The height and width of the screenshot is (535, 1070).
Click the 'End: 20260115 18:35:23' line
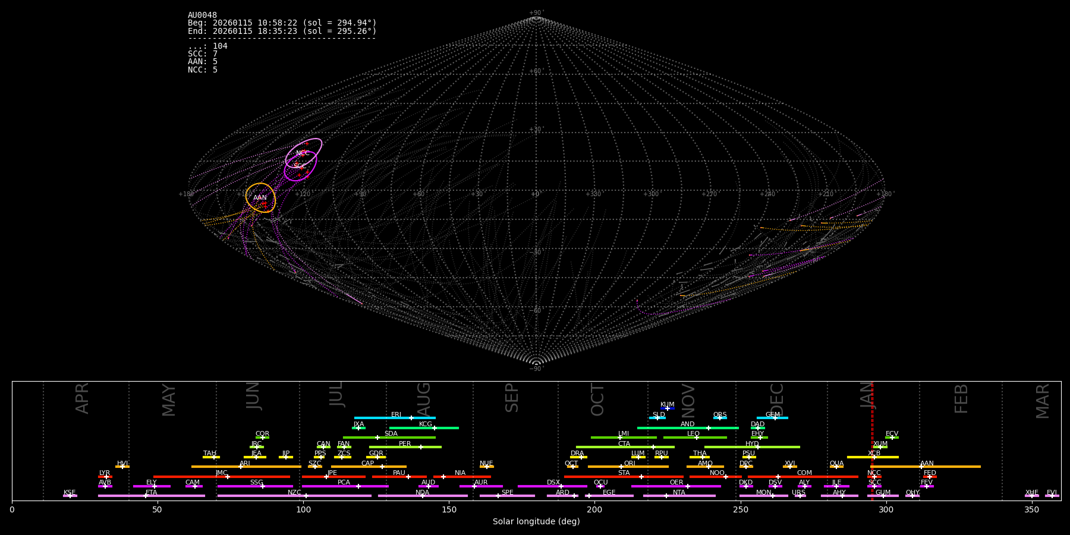[x=282, y=31]
